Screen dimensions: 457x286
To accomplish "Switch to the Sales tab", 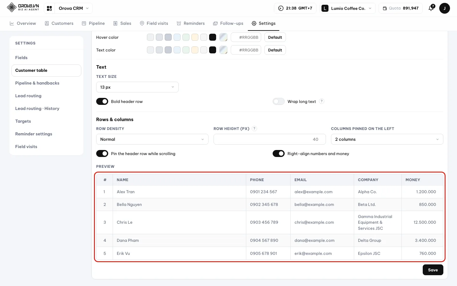I will click(122, 23).
